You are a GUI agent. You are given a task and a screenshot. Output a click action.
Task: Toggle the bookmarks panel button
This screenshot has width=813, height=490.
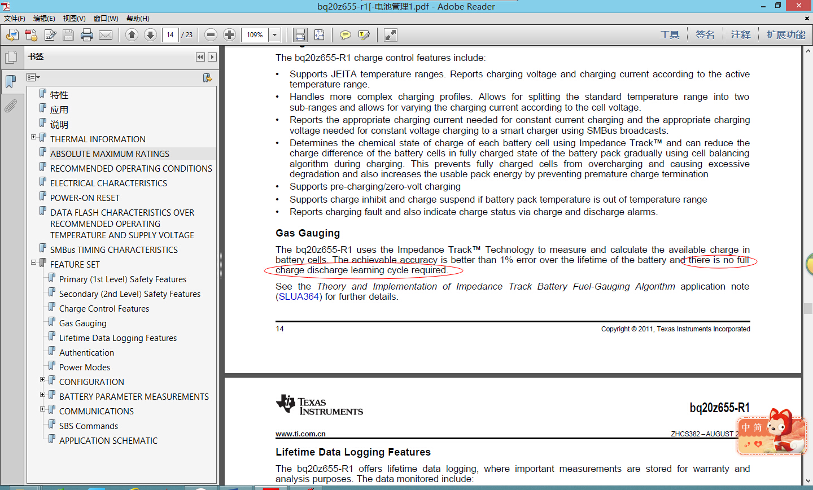click(11, 82)
